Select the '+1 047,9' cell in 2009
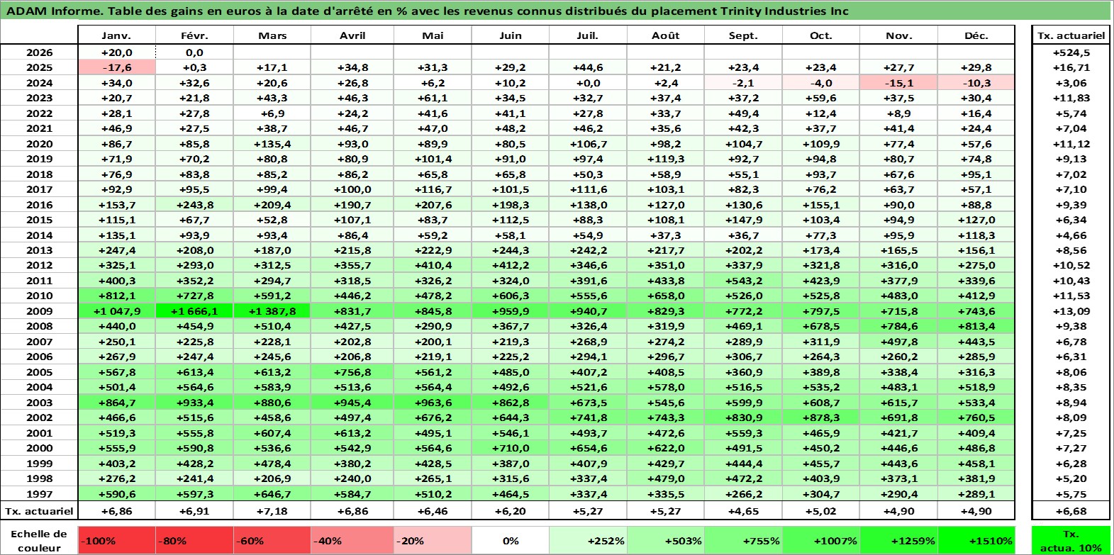1114x555 pixels. click(x=116, y=311)
